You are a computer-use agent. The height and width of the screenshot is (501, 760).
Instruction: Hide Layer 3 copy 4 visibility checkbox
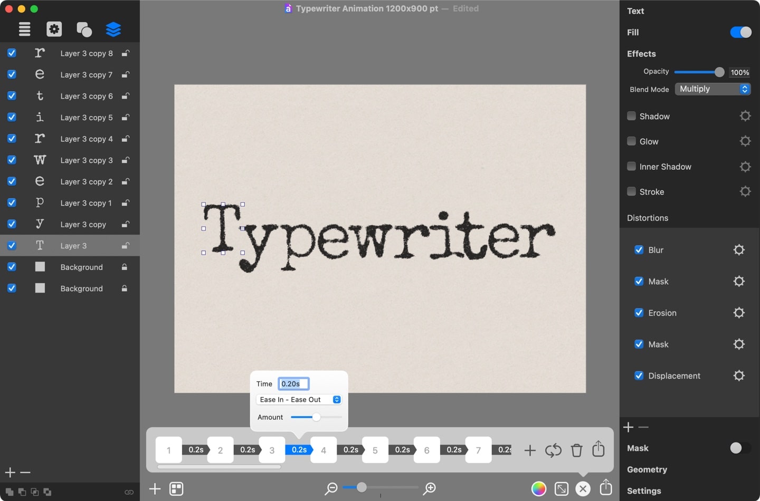coord(12,139)
